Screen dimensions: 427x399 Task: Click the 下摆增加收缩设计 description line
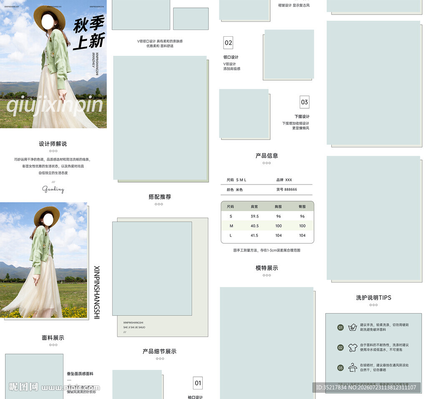(x=296, y=123)
